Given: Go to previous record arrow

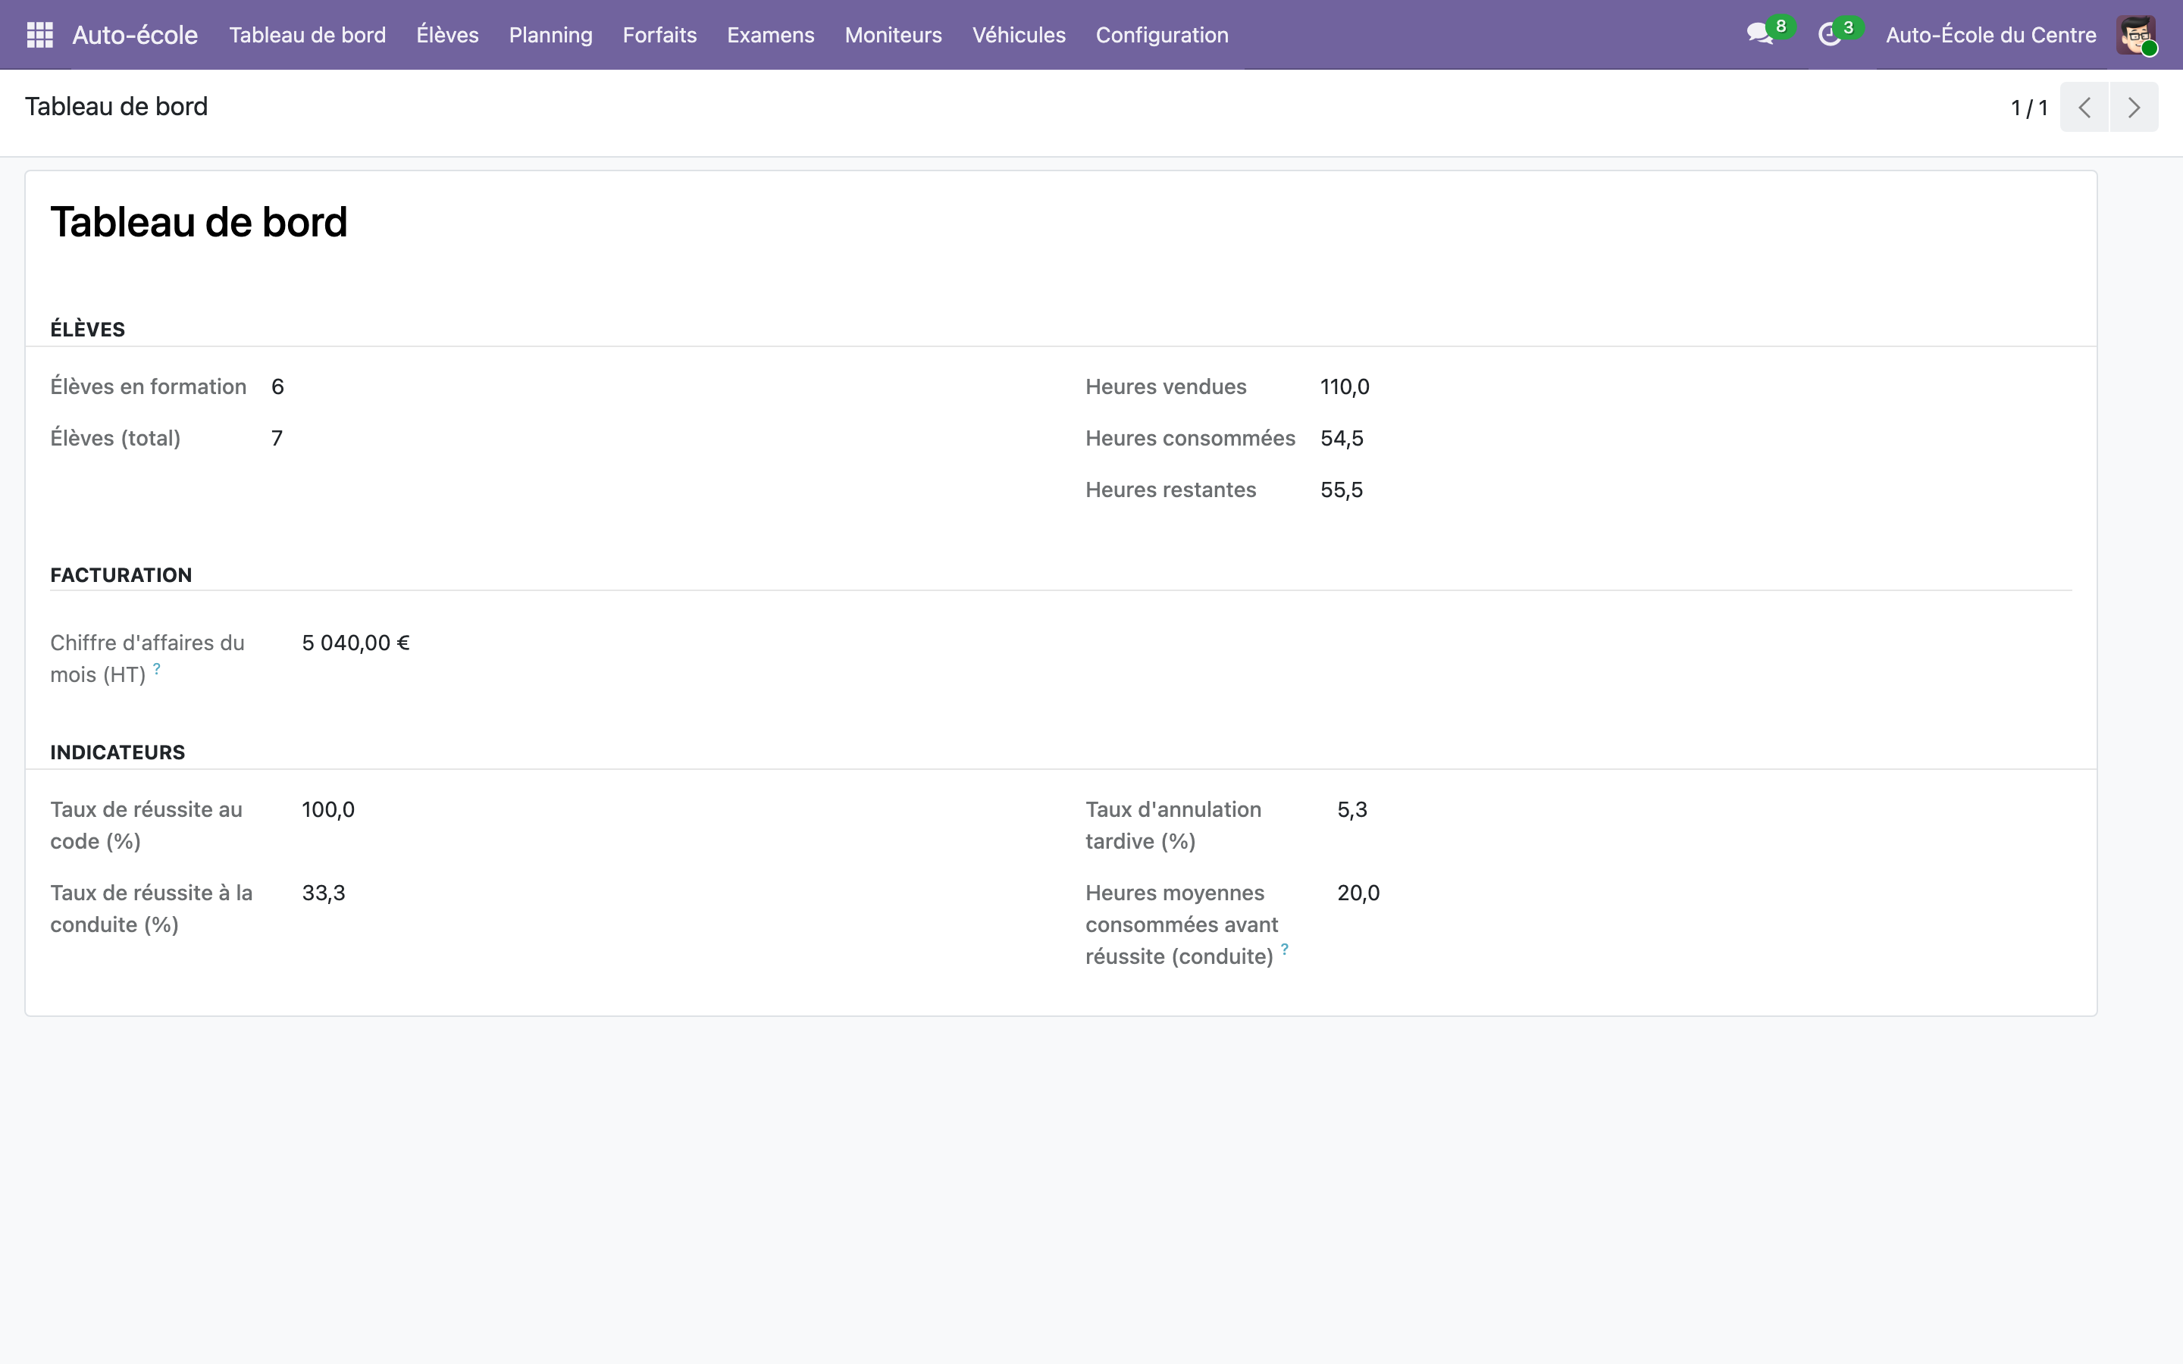Looking at the screenshot, I should click(x=2084, y=108).
